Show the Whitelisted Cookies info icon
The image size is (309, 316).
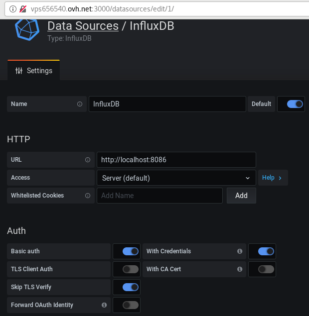coord(88,196)
